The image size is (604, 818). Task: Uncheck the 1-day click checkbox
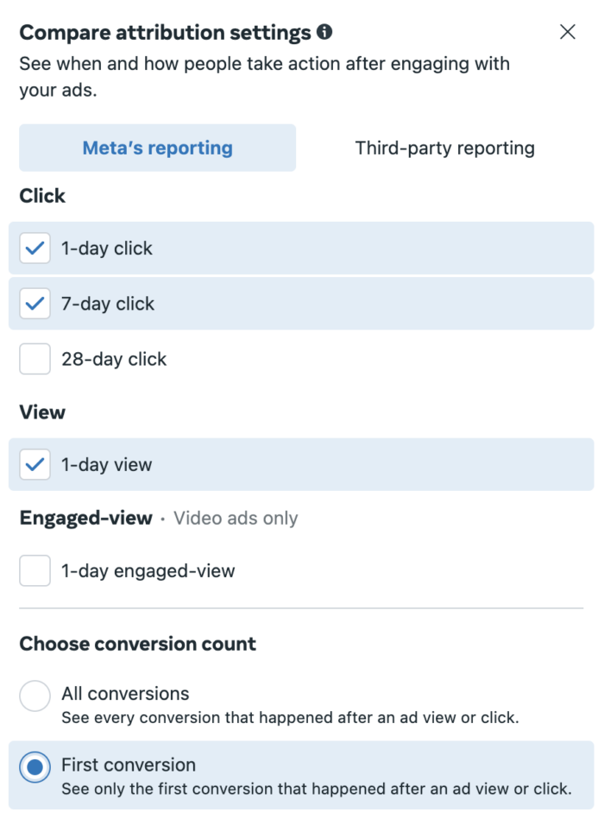pyautogui.click(x=35, y=249)
